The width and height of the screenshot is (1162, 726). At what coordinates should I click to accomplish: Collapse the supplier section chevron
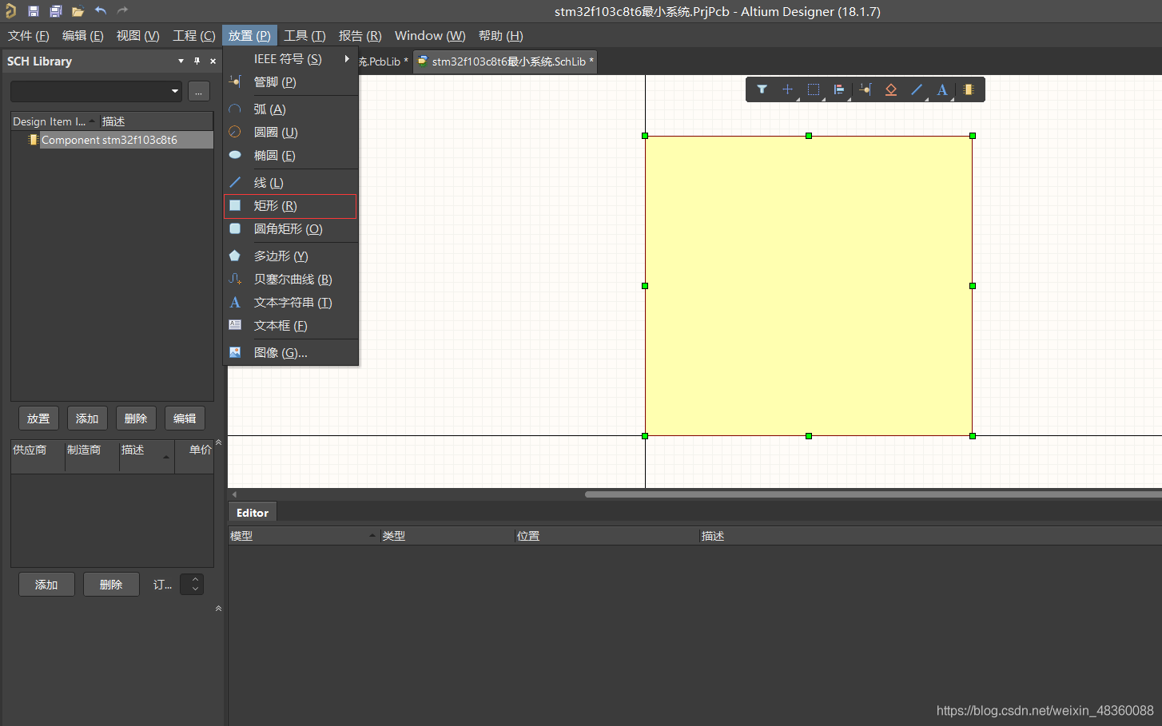(x=218, y=609)
